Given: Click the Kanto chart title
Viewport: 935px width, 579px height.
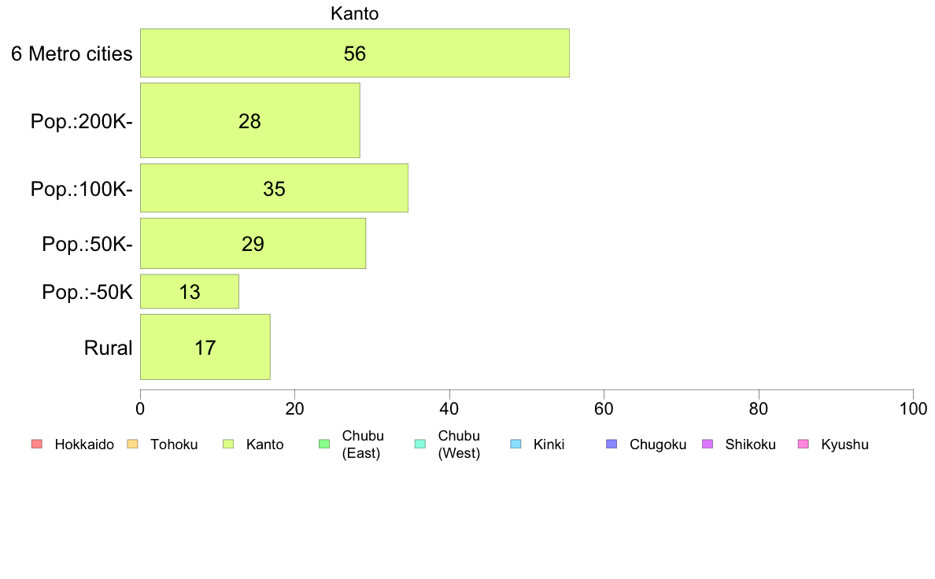Looking at the screenshot, I should point(355,13).
